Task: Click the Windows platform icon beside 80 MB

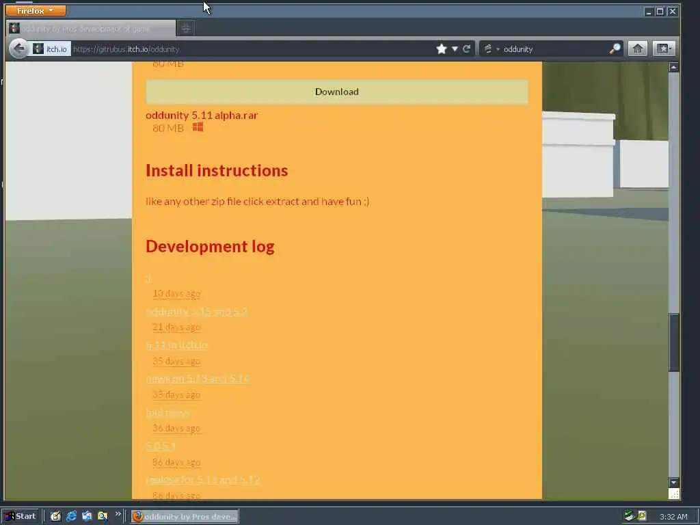Action: [198, 127]
